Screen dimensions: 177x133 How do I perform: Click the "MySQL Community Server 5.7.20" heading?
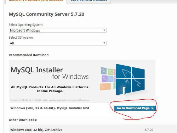click(46, 14)
